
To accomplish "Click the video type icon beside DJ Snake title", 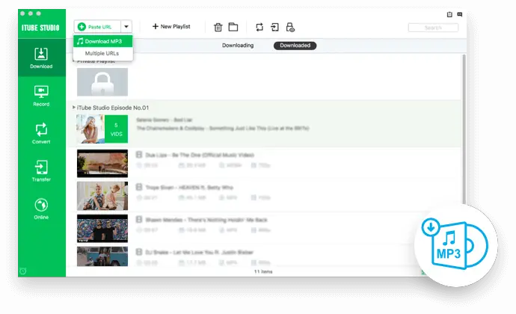I will 139,252.
